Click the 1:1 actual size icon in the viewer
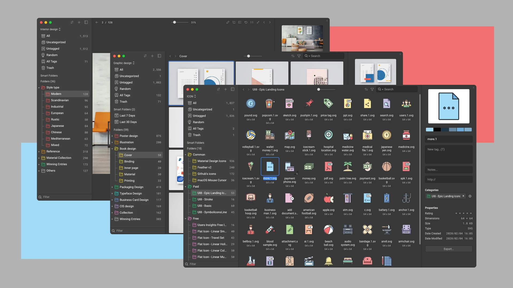This screenshot has height=288, width=513. [252, 22]
